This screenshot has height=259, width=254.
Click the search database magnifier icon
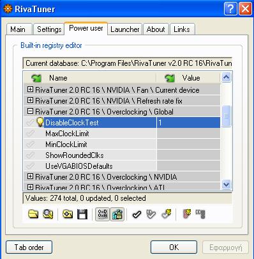pyautogui.click(x=48, y=214)
